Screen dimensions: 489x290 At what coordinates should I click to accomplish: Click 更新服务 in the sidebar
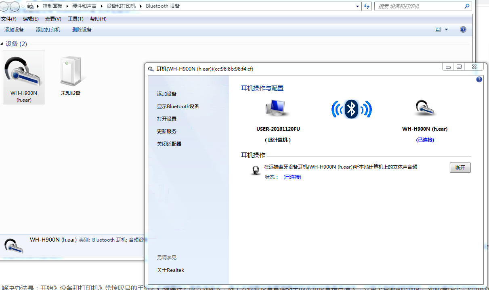point(167,131)
